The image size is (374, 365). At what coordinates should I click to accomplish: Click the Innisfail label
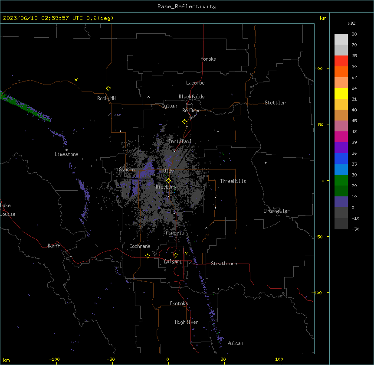(x=180, y=141)
